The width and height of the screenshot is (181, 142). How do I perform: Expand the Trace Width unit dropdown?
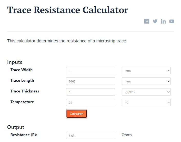click(x=146, y=71)
